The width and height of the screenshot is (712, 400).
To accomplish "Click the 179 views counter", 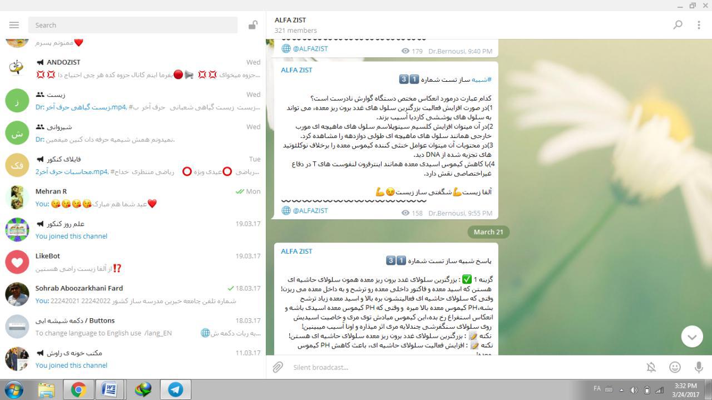I will (x=412, y=51).
